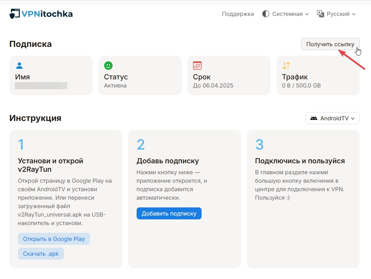Open the AndroidTV platform dropdown
The image size is (371, 279).
coord(333,119)
